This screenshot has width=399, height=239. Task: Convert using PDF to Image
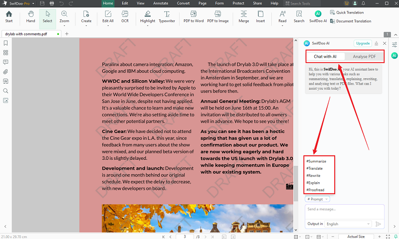(218, 17)
